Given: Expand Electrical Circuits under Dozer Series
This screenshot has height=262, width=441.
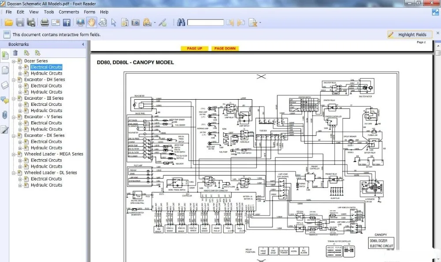Looking at the screenshot, I should click(x=20, y=67).
